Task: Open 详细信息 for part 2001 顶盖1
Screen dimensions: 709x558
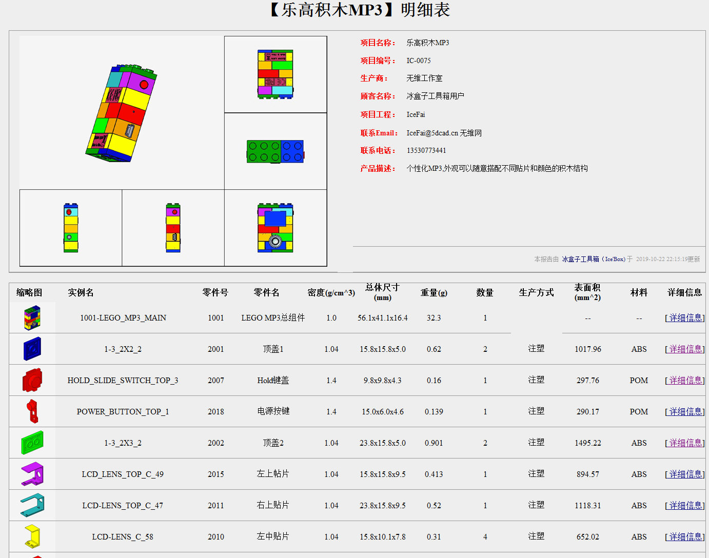Action: pos(685,349)
